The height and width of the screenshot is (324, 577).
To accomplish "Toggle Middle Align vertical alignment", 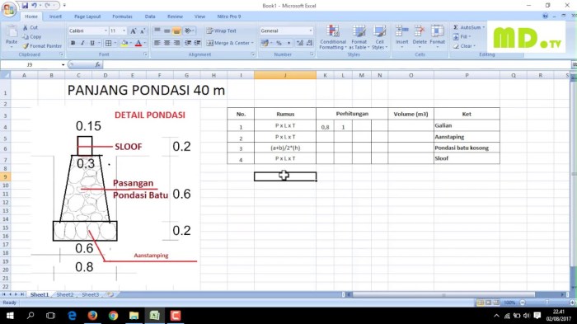I will click(x=167, y=31).
